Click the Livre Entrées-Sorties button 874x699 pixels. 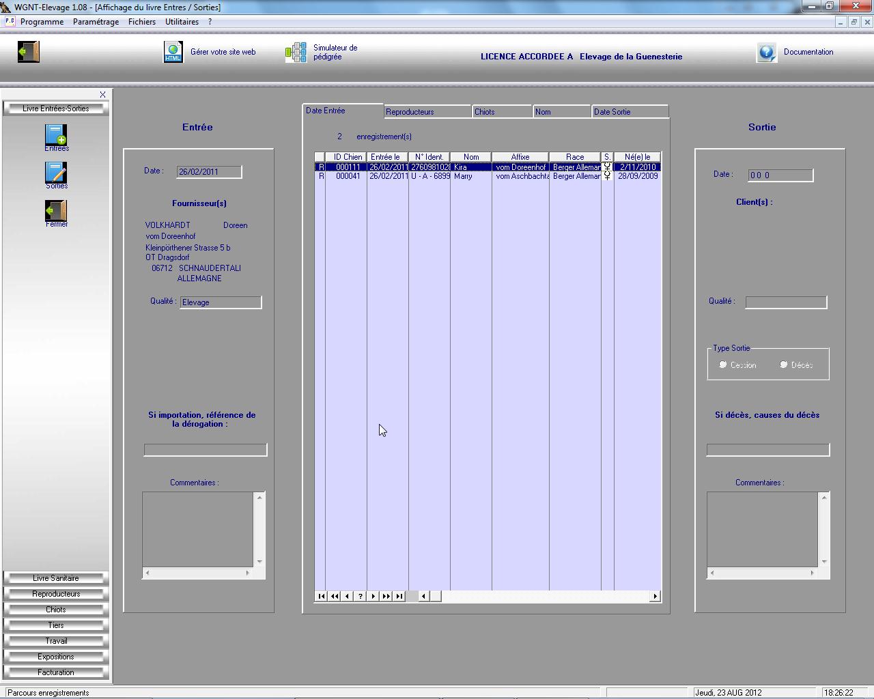(x=56, y=109)
